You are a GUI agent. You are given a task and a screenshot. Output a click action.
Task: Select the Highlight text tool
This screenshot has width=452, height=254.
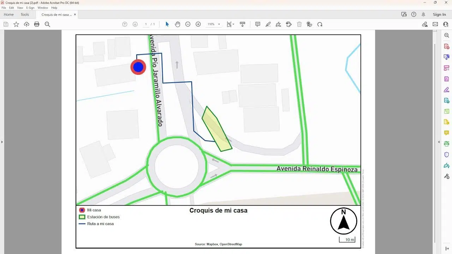coord(268,24)
